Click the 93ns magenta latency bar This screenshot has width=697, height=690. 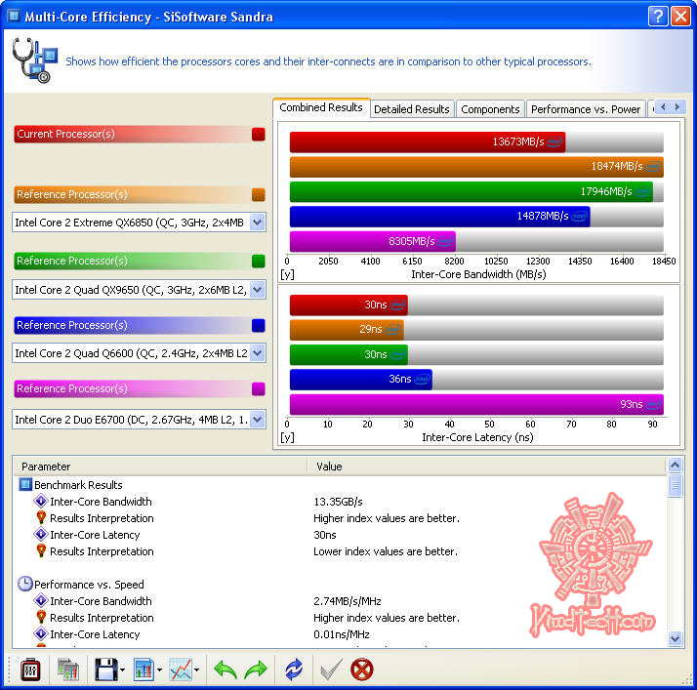(x=476, y=404)
